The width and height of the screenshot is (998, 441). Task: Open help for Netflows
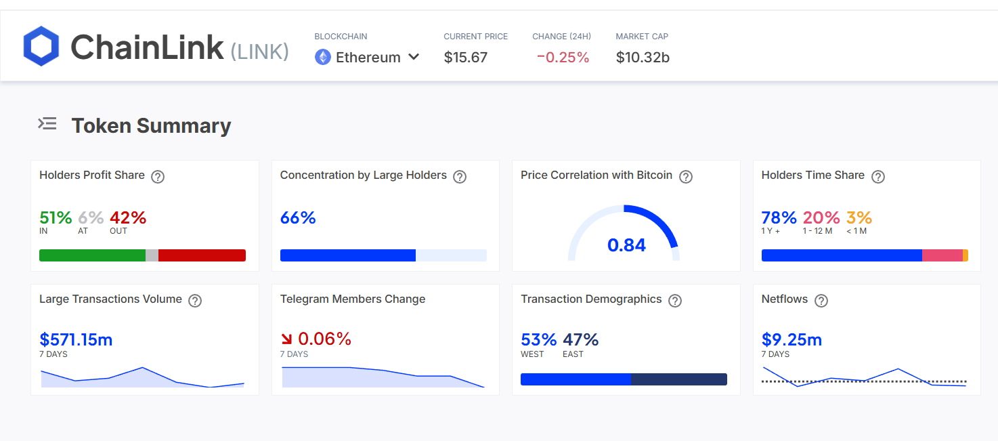[821, 301]
